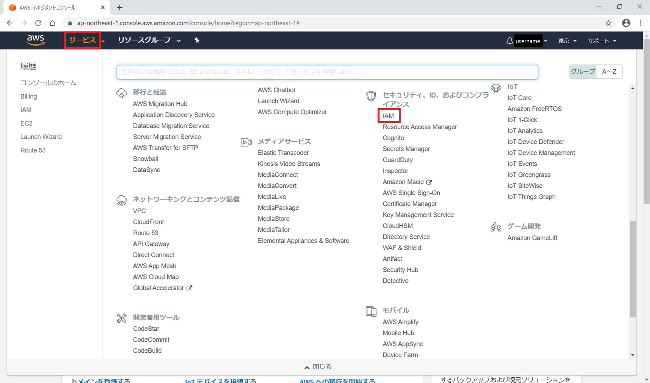Screen dimensions: 650x383
Task: Open Security Hub service
Action: tap(400, 269)
